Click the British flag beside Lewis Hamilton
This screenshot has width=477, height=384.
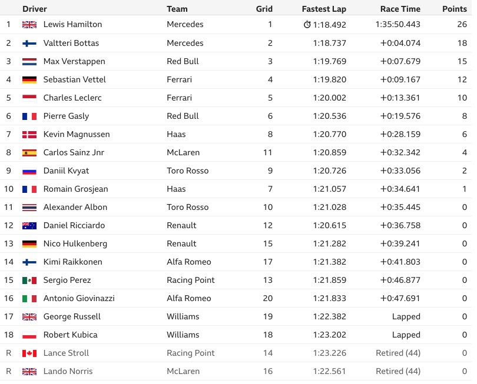(x=29, y=25)
